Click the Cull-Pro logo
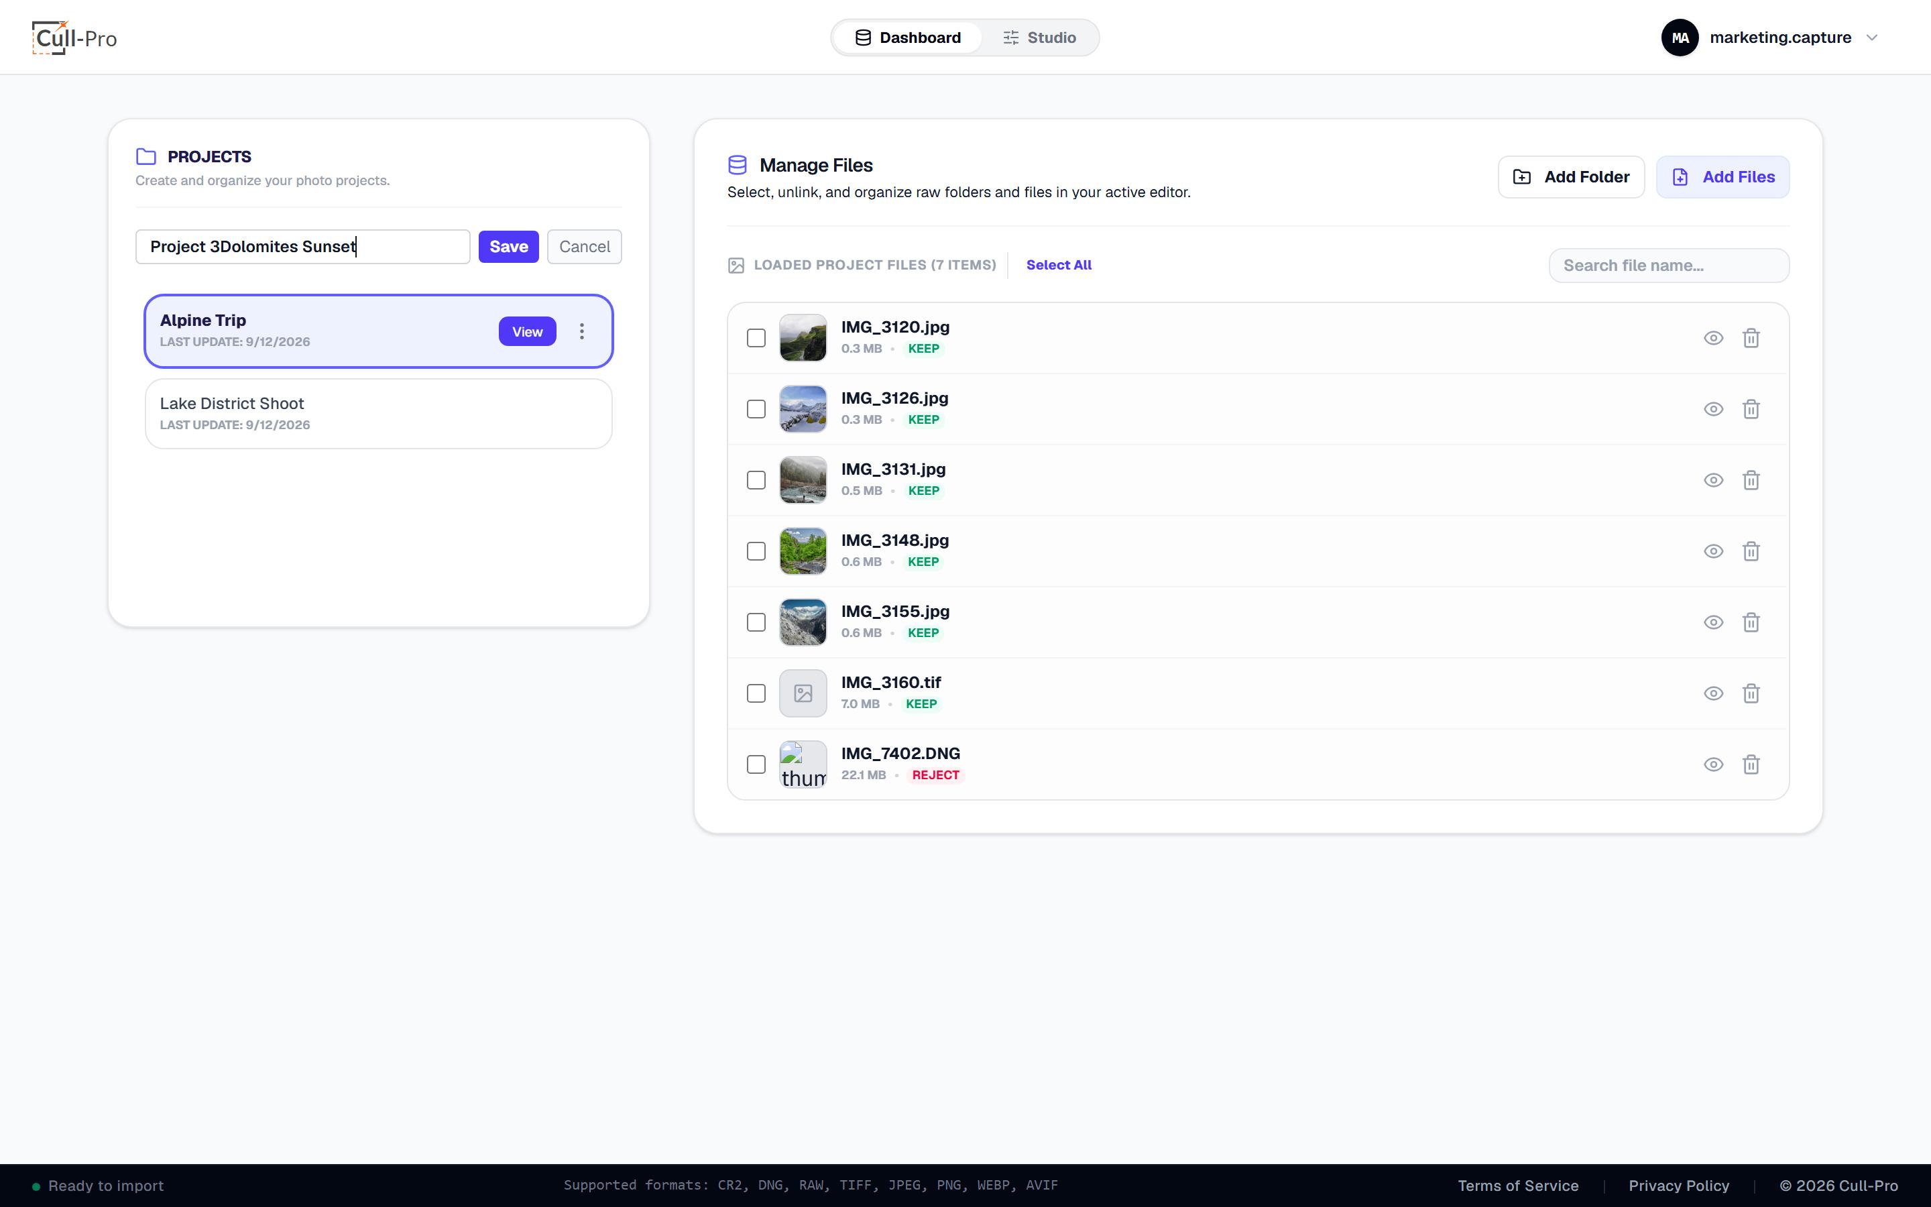This screenshot has height=1207, width=1931. point(74,38)
